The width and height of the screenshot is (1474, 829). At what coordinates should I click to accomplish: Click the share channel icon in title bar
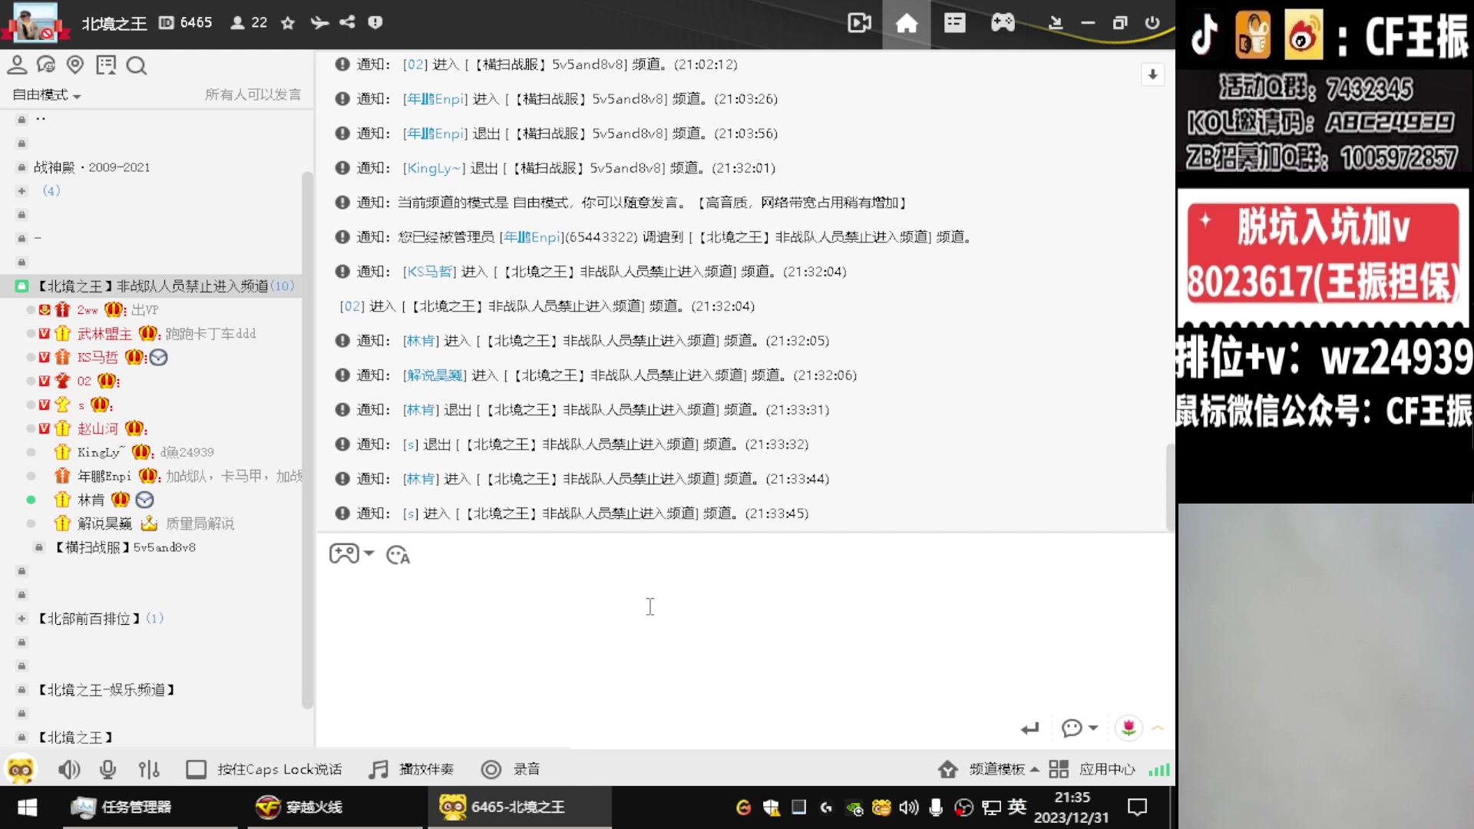(347, 23)
